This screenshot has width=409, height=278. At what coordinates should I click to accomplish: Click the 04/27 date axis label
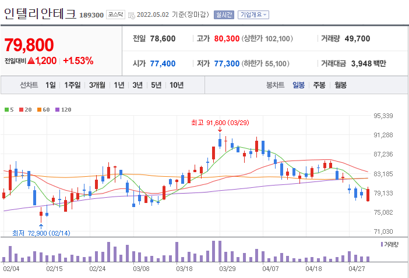point(357,269)
